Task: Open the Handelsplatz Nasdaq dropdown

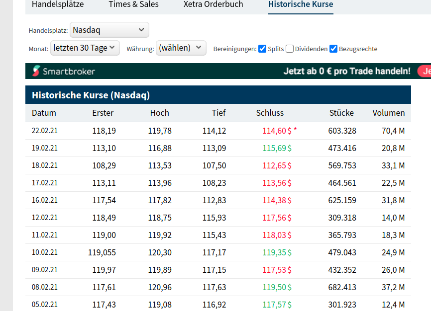Action: pyautogui.click(x=109, y=30)
